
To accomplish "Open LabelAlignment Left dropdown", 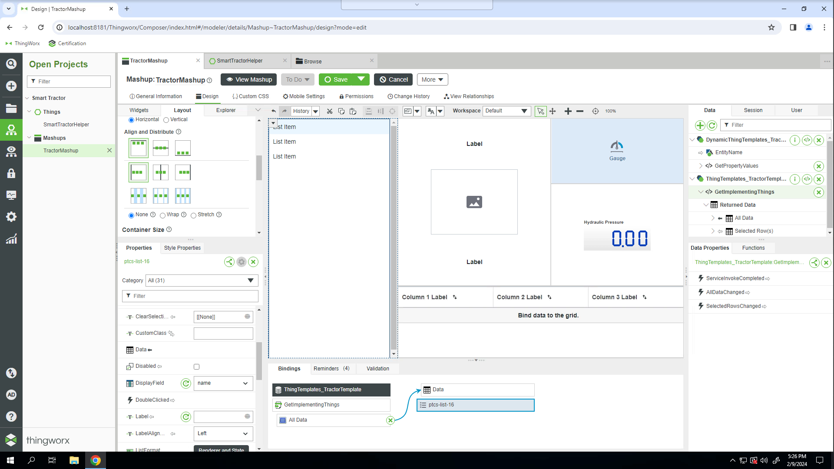I will click(x=223, y=434).
